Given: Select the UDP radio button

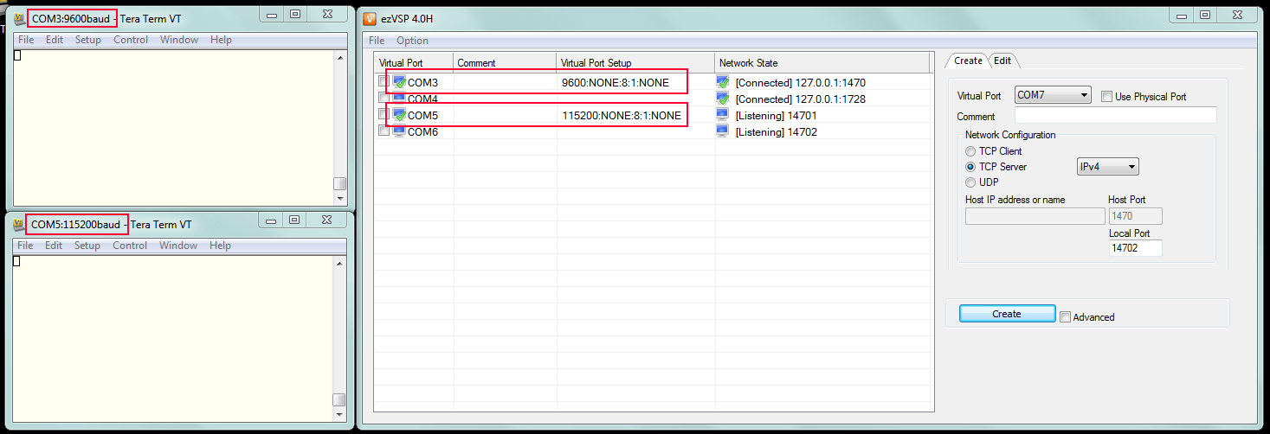Looking at the screenshot, I should click(x=970, y=182).
